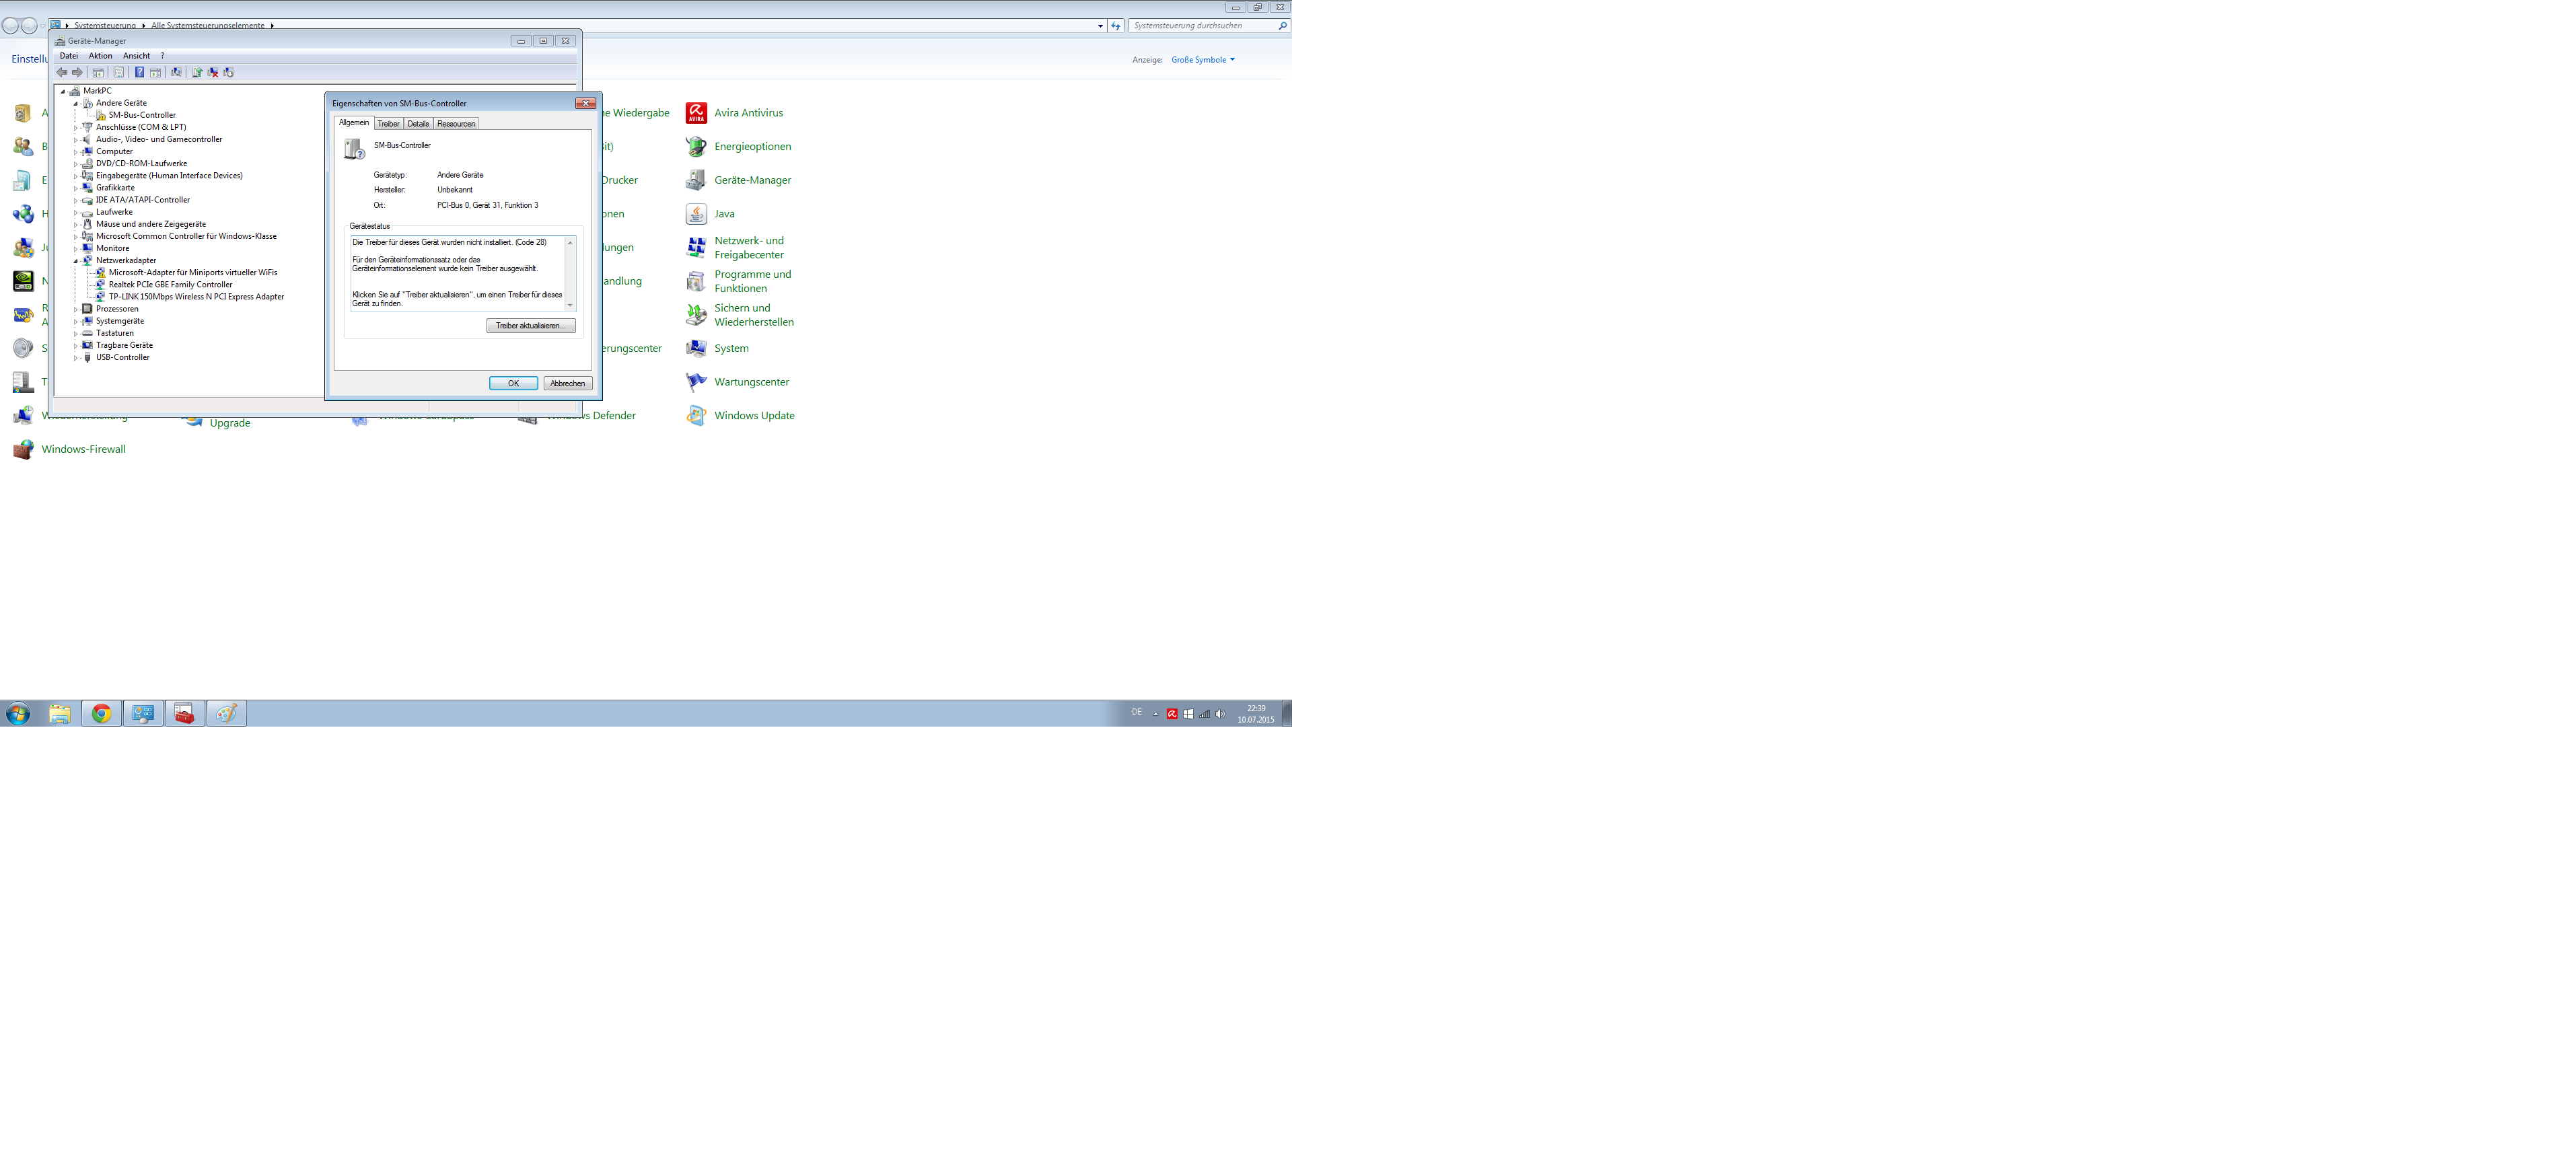Switch to the Ressourcen tab
The image size is (2576, 1168).
tap(456, 124)
